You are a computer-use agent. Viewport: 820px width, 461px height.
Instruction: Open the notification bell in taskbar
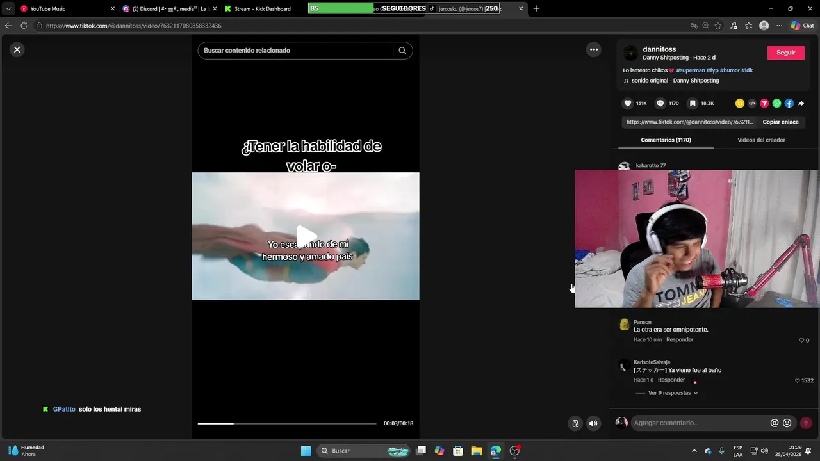808,451
